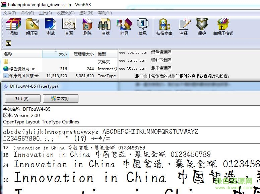Click the 18-point font sample line
Screen dimensions: 260x194
(112, 155)
